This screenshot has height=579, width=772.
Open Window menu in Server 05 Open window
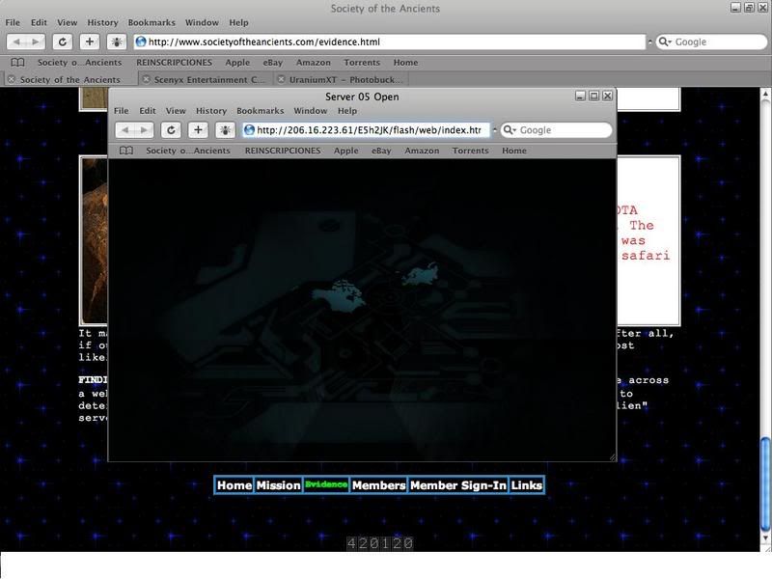click(310, 111)
